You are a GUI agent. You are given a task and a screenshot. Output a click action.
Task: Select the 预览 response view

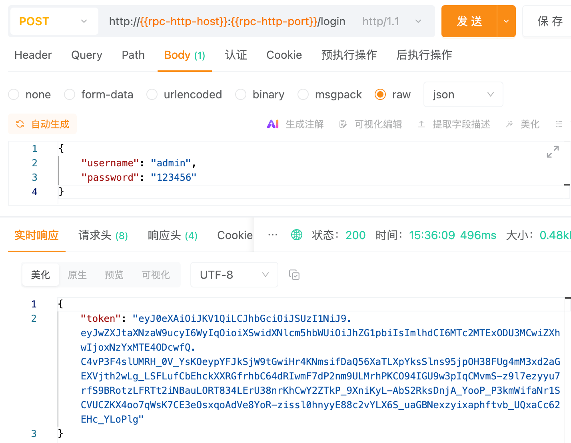114,275
